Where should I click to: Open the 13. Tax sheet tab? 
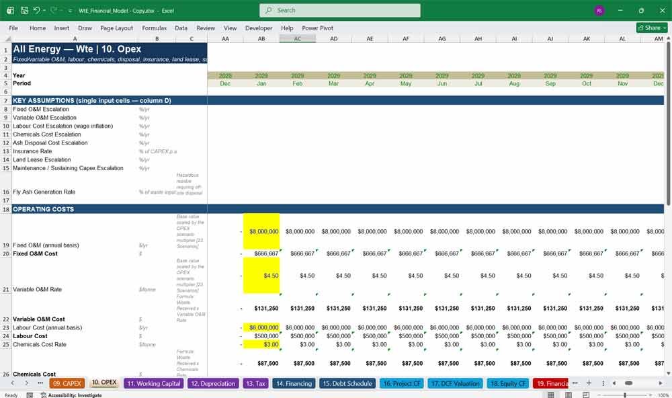tap(255, 383)
